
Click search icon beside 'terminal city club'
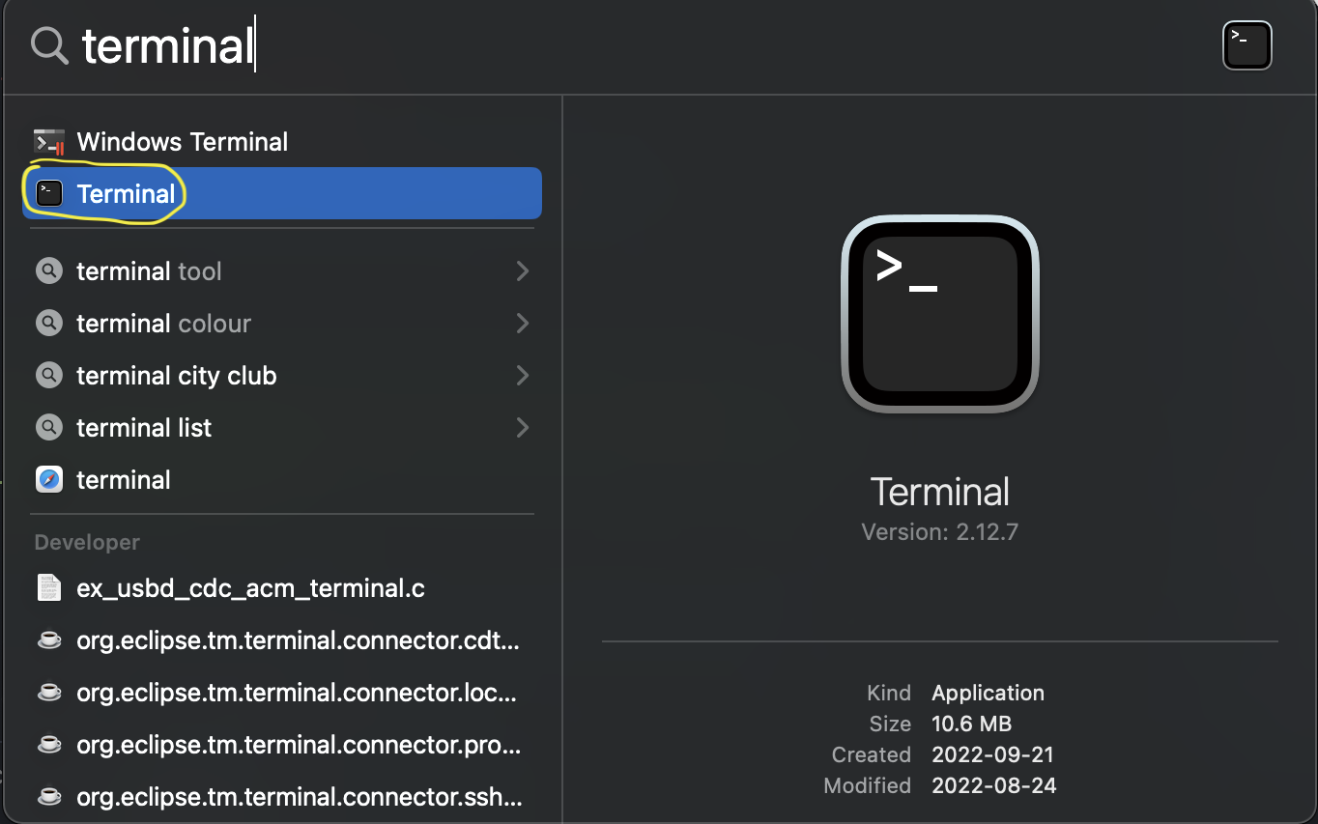[49, 376]
